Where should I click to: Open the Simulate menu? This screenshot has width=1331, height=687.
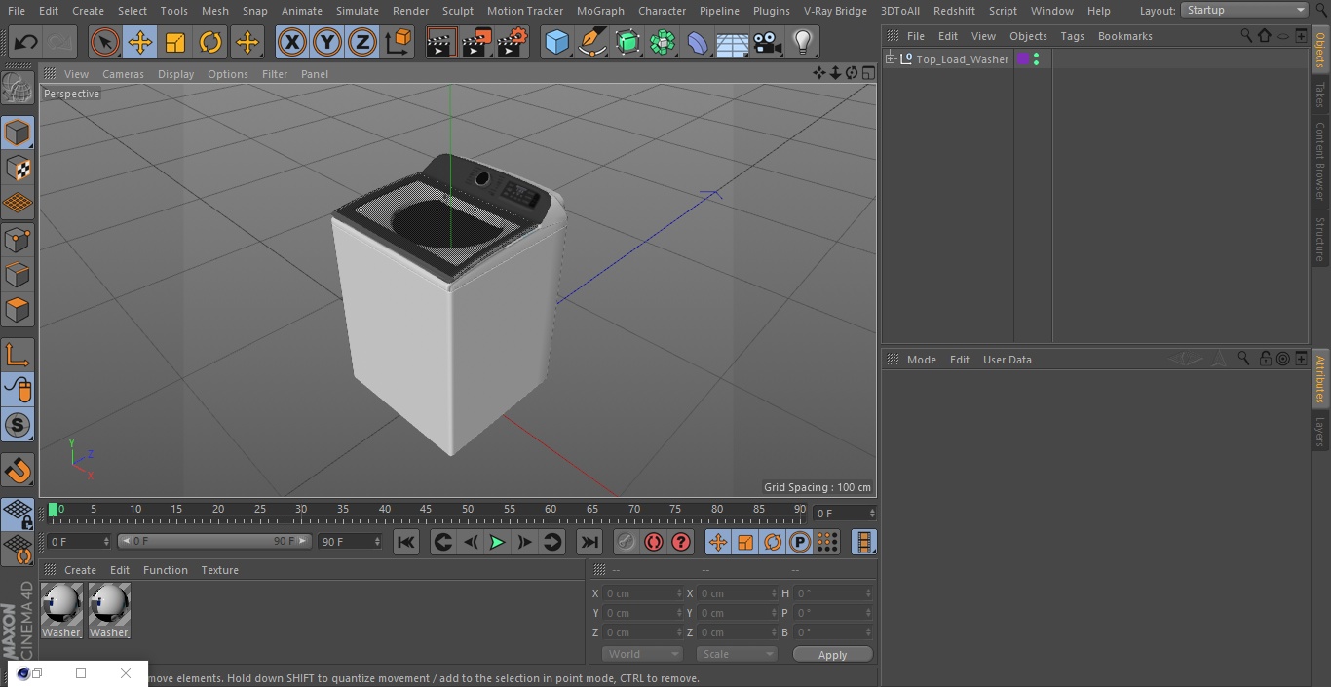[x=358, y=11]
